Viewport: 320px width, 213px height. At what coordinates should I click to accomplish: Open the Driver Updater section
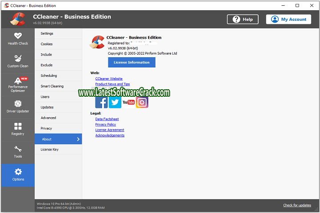[18, 107]
